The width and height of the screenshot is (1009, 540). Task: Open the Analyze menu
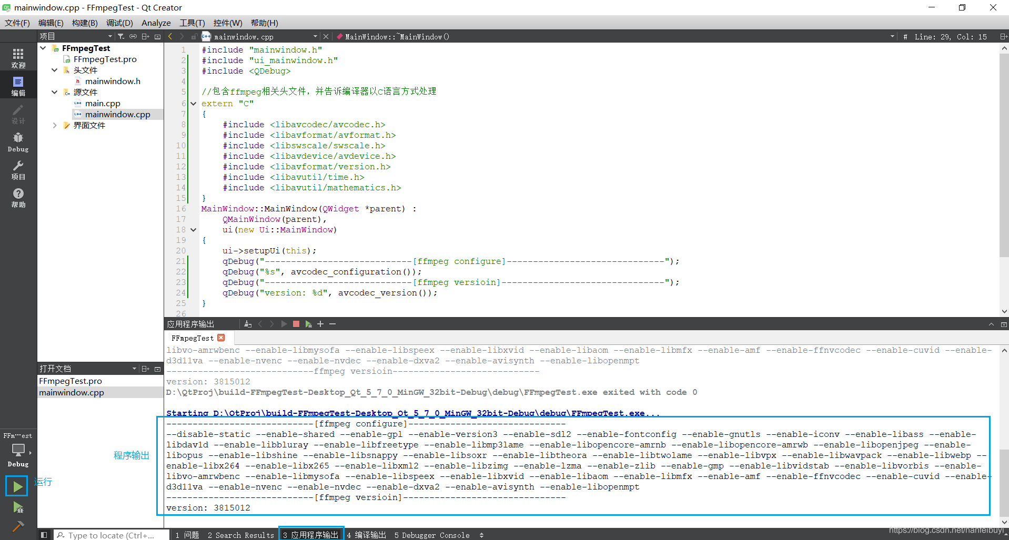point(156,23)
